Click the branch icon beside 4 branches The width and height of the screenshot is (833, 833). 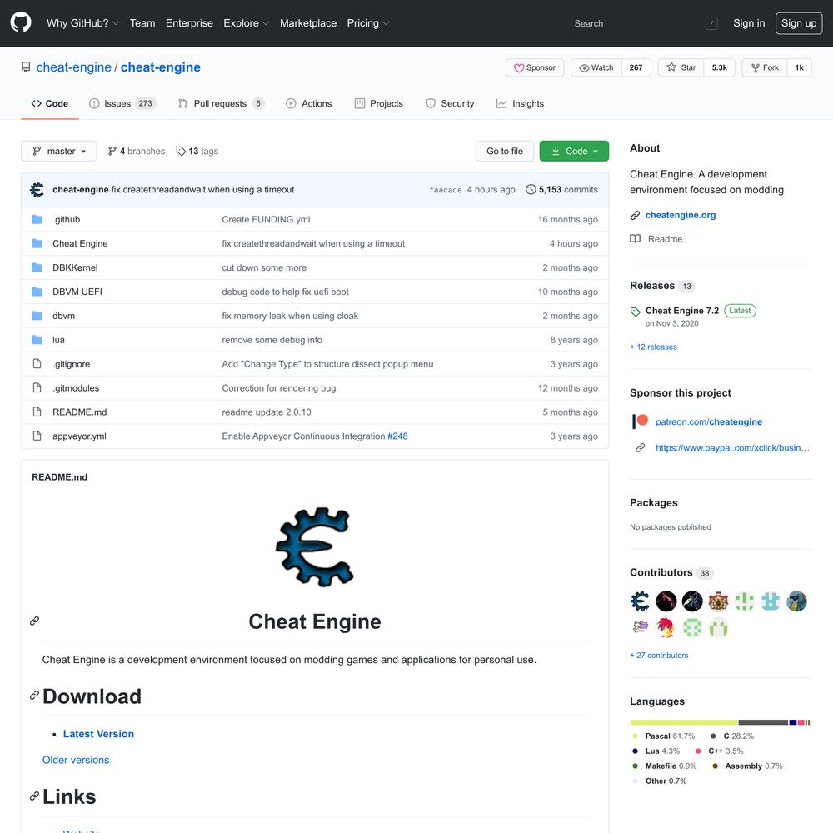tap(112, 152)
